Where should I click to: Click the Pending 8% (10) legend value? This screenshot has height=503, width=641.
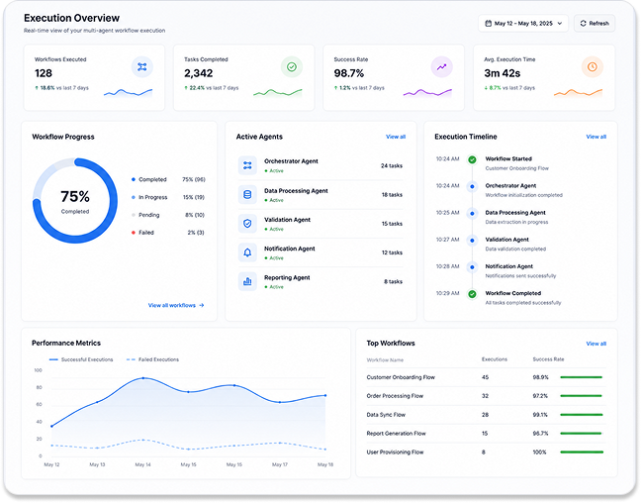pos(195,215)
